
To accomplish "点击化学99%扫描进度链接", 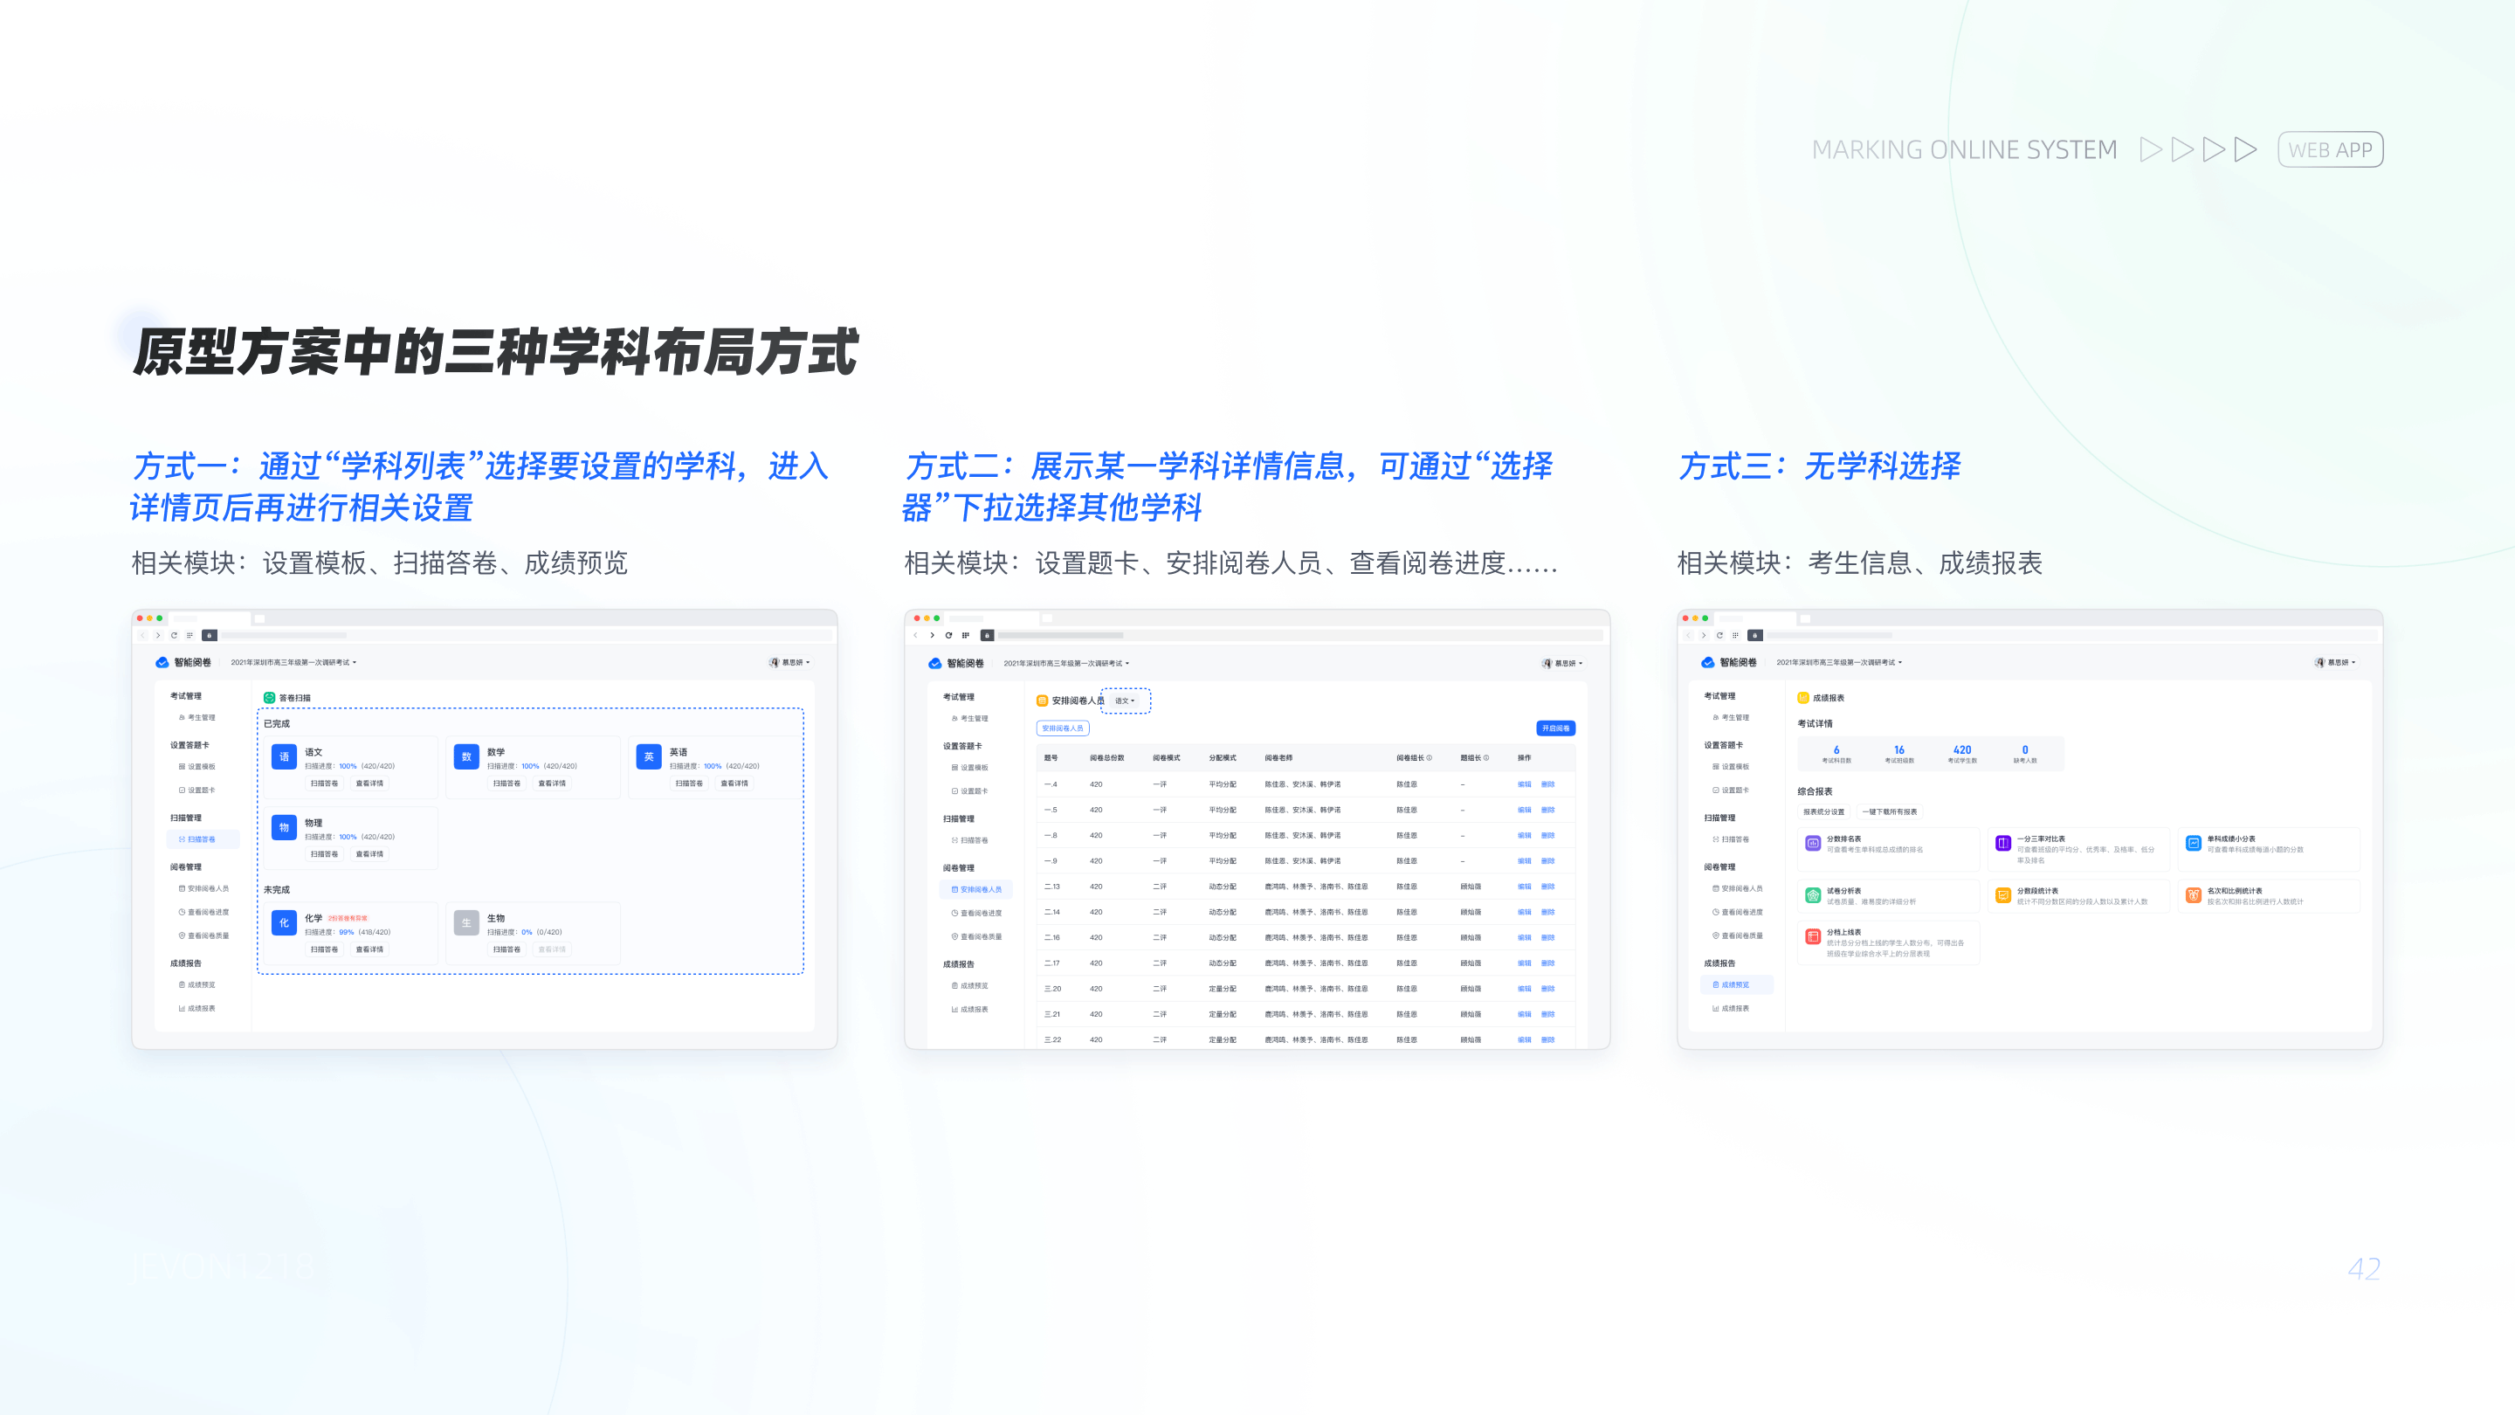I will 347,933.
